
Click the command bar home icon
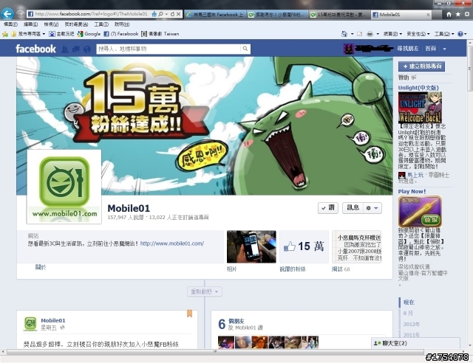coord(344,34)
